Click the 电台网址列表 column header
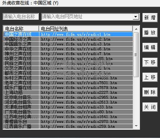 pos(86,29)
